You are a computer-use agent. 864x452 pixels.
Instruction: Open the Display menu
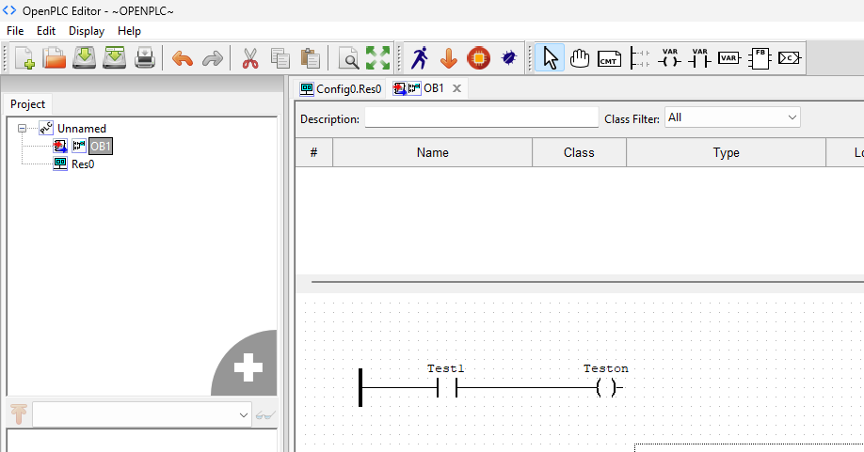tap(87, 31)
